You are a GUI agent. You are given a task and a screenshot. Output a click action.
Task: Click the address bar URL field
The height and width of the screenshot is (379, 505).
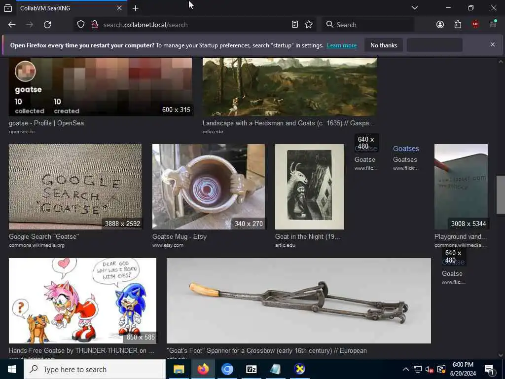196,25
